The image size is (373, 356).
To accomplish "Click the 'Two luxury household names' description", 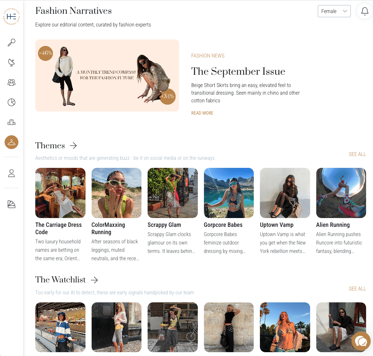I will coord(58,250).
